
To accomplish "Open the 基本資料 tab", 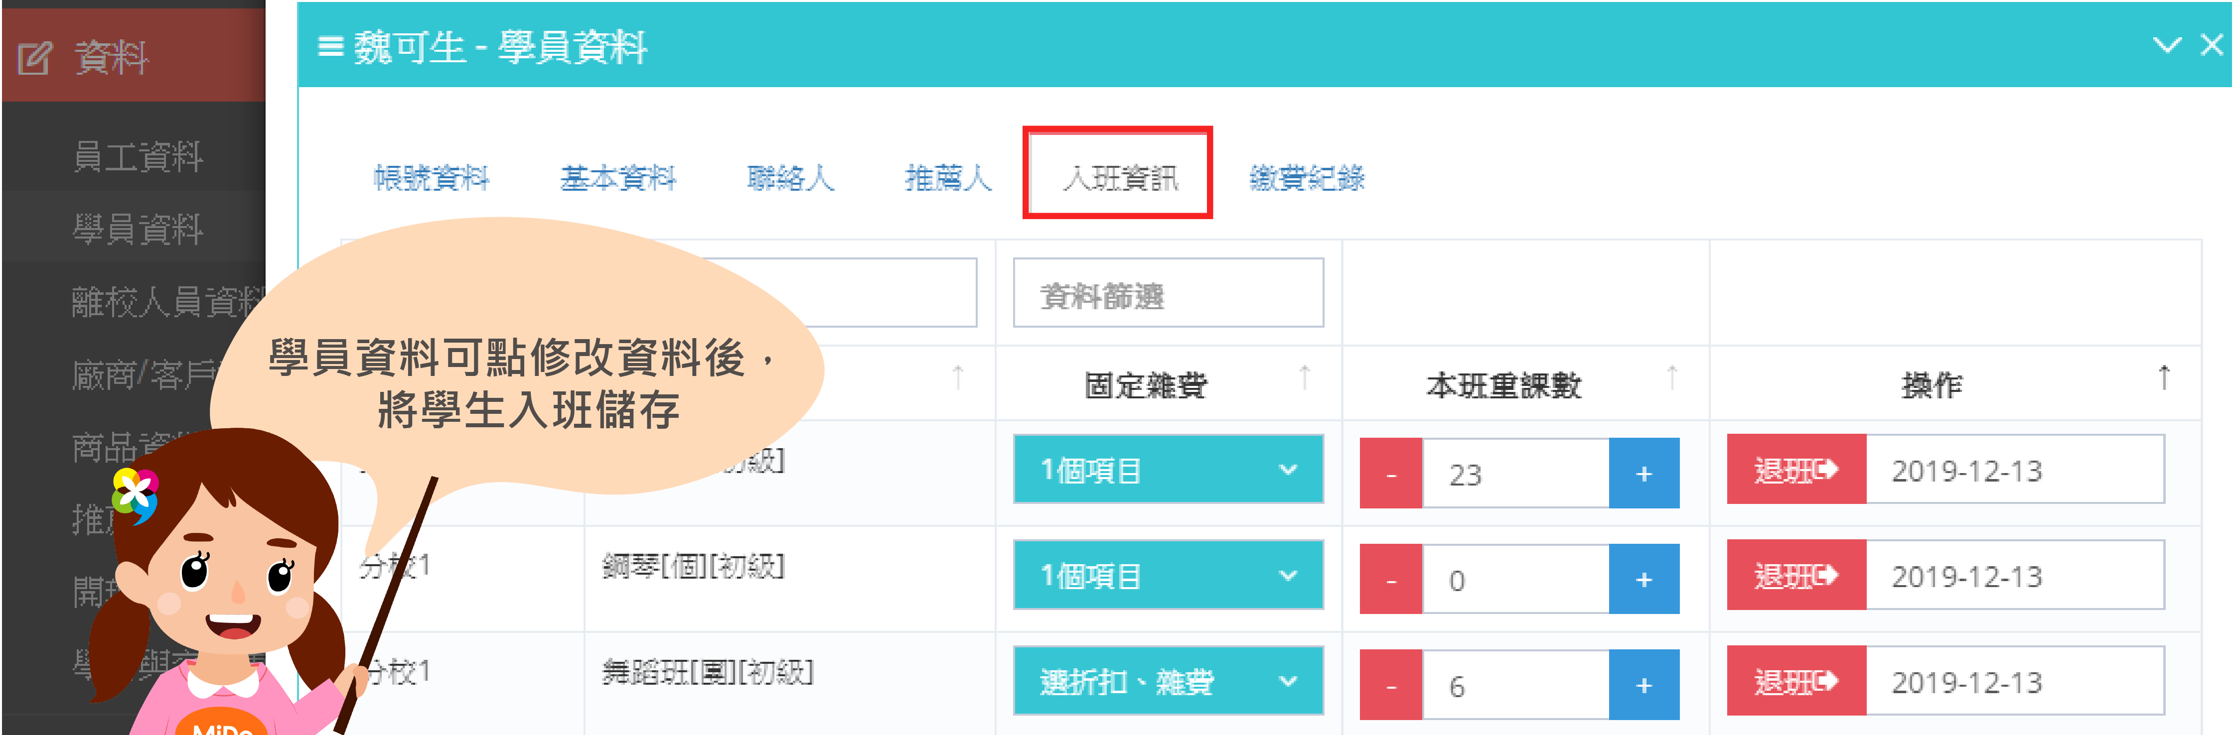I will [617, 178].
